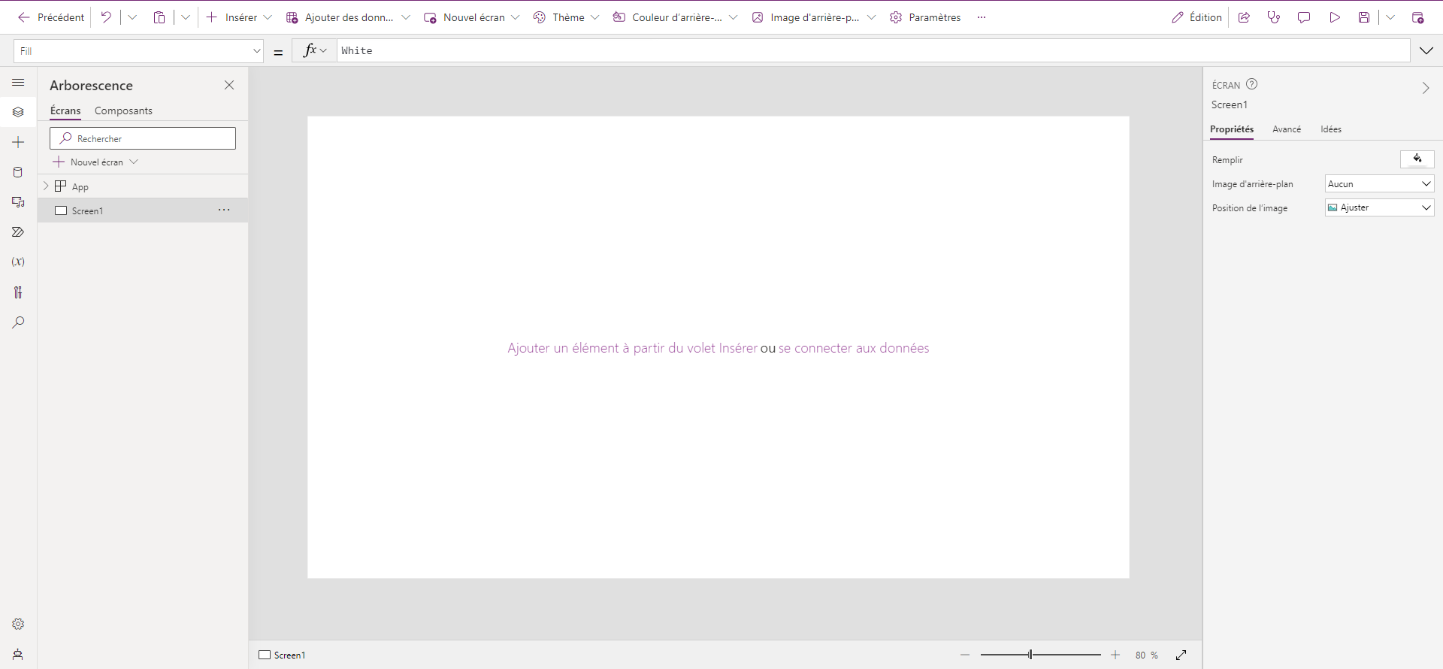Collapse the properties pane chevron

tap(1425, 88)
